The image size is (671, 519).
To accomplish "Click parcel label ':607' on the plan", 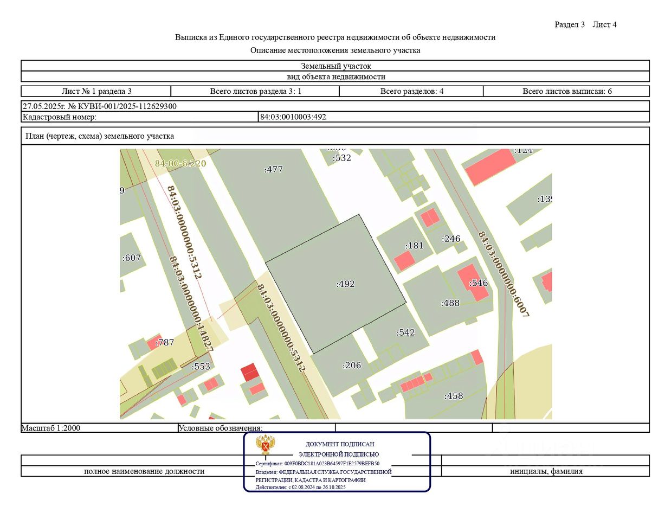I will coord(132,258).
